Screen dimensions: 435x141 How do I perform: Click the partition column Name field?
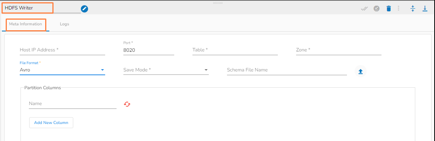72,104
